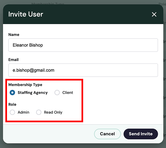The width and height of the screenshot is (166, 148).
Task: Place cursor after e.bishop@gmail.com text
Action: [x=55, y=70]
